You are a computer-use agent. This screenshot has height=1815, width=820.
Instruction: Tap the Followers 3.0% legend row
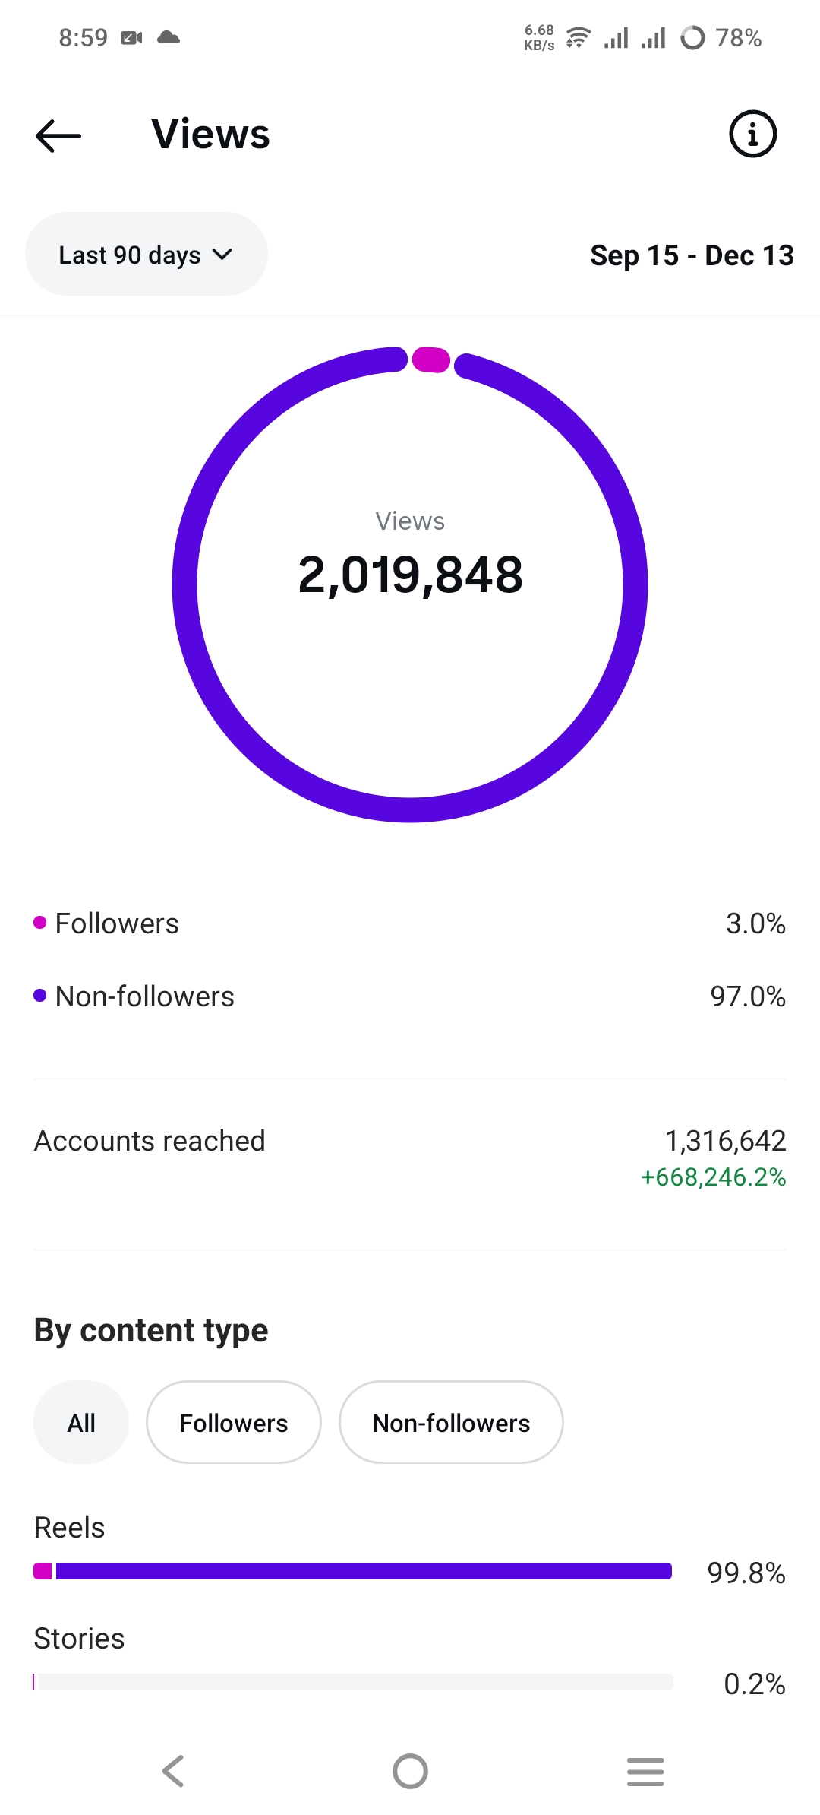[x=410, y=923]
